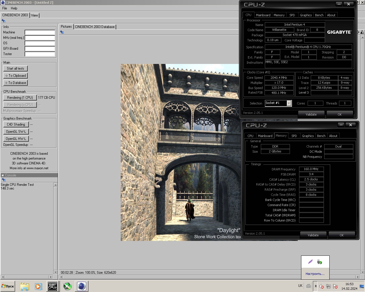This screenshot has width=365, height=292.
Task: Click the Пуск start button
Action: point(8,286)
